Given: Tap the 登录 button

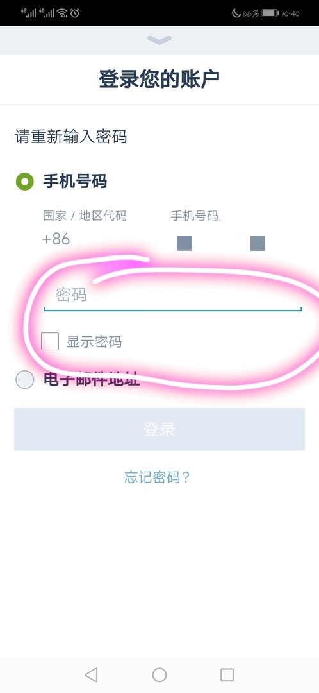Looking at the screenshot, I should click(x=159, y=429).
